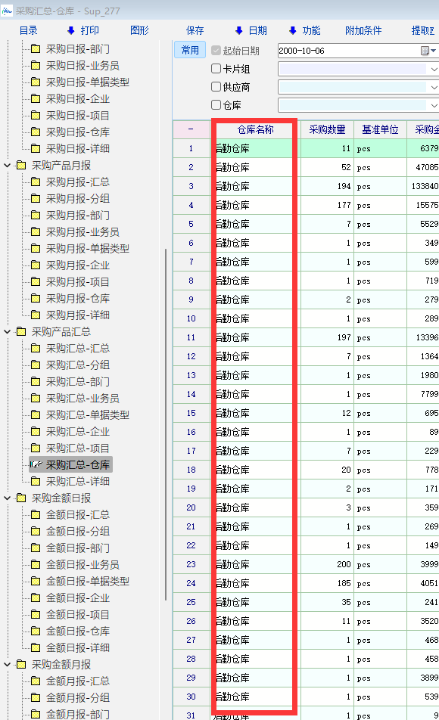This screenshot has width=439, height=720.
Task: Click folder icon of 采购日报-业务员
Action: click(x=36, y=65)
